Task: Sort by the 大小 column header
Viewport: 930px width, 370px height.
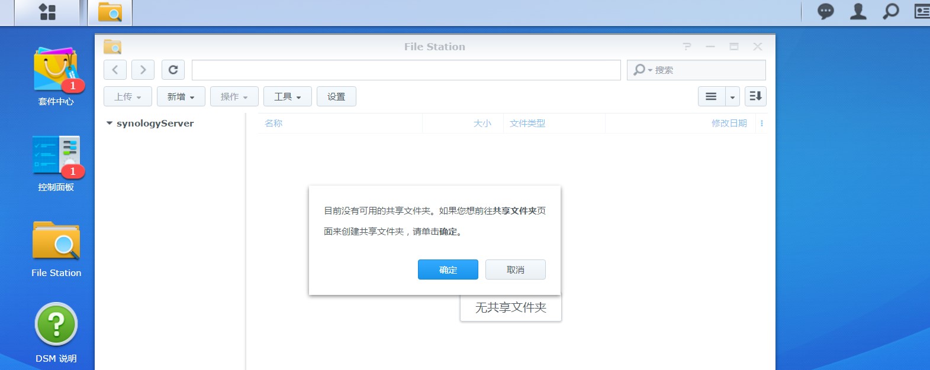Action: pyautogui.click(x=462, y=123)
